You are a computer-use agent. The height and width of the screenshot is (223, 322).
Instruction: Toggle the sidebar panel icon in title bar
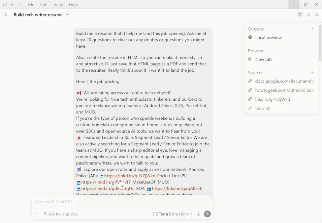[x=5, y=4]
